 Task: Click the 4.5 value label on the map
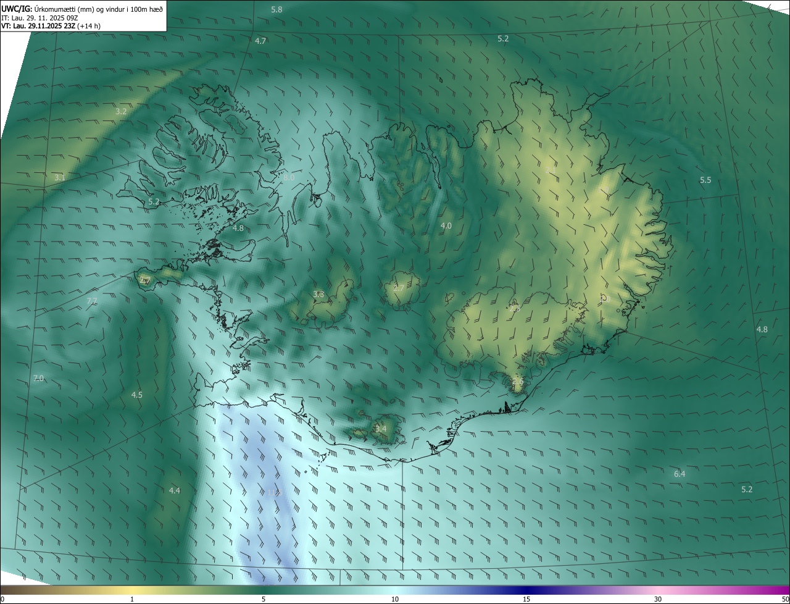pyautogui.click(x=137, y=395)
